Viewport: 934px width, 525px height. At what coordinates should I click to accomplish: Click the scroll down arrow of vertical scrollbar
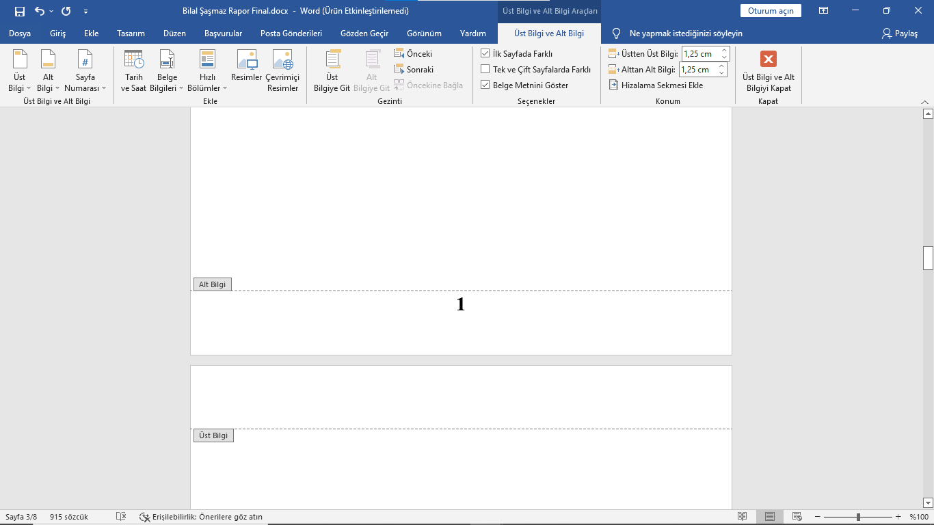(x=928, y=503)
